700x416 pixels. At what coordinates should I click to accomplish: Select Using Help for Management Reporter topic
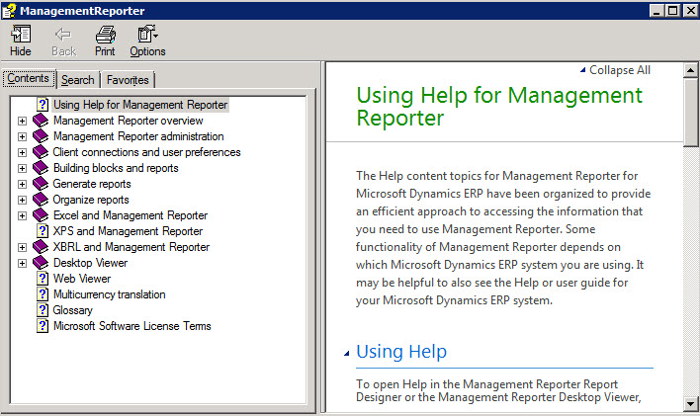pos(140,105)
